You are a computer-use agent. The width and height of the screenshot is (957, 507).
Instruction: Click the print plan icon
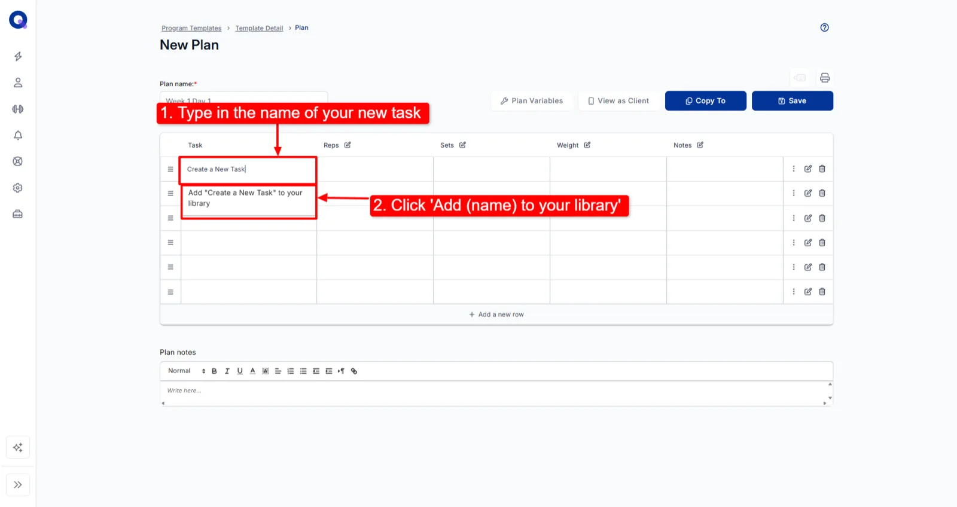(825, 78)
